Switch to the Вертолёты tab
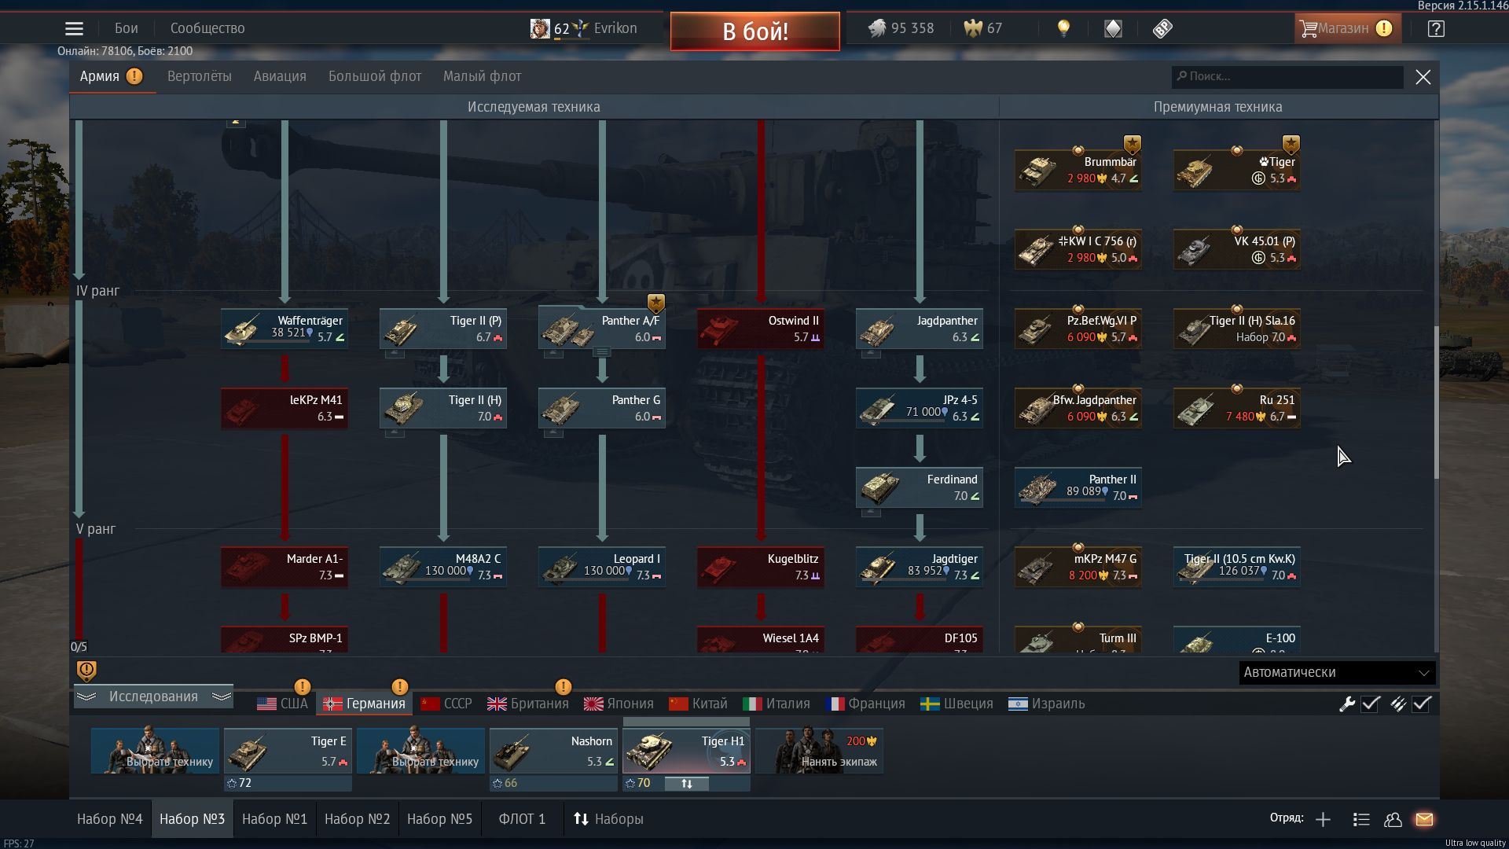The width and height of the screenshot is (1509, 849). [x=200, y=76]
